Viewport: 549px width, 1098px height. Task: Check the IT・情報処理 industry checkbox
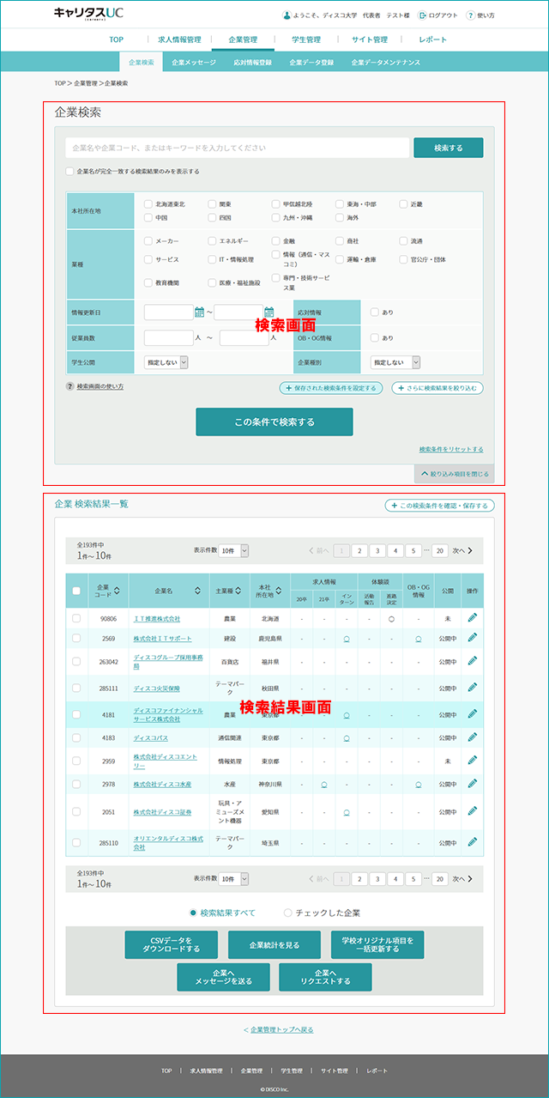tap(212, 259)
